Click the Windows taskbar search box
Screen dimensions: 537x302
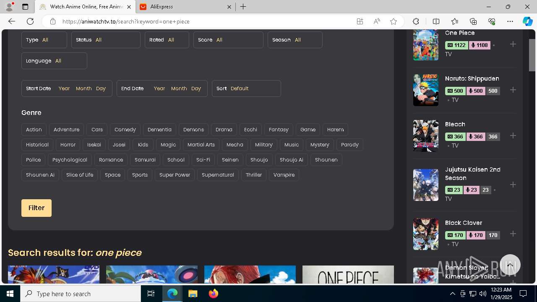pyautogui.click(x=81, y=294)
